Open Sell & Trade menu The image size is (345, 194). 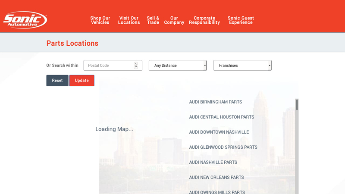(x=153, y=20)
